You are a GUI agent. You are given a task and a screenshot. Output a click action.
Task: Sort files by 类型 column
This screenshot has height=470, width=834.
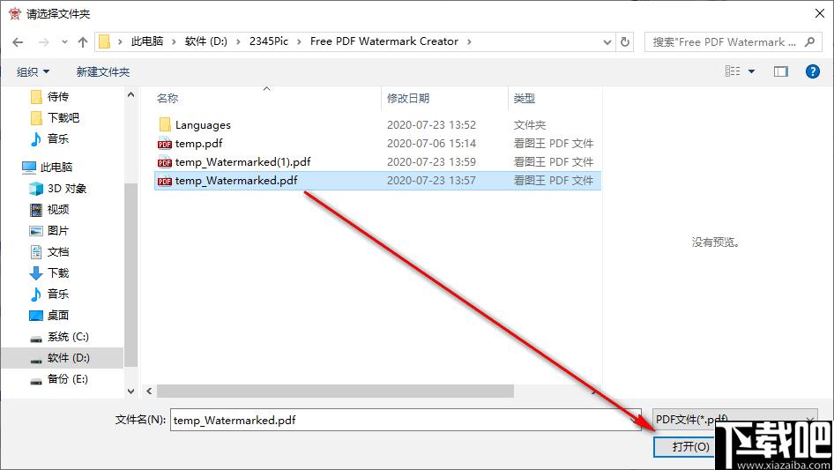524,99
